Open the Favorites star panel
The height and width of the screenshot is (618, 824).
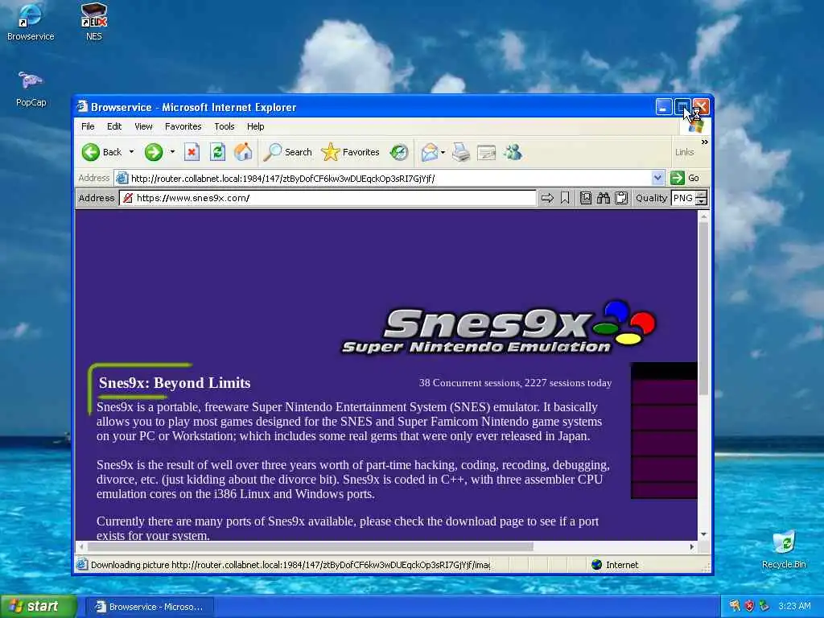coord(350,152)
